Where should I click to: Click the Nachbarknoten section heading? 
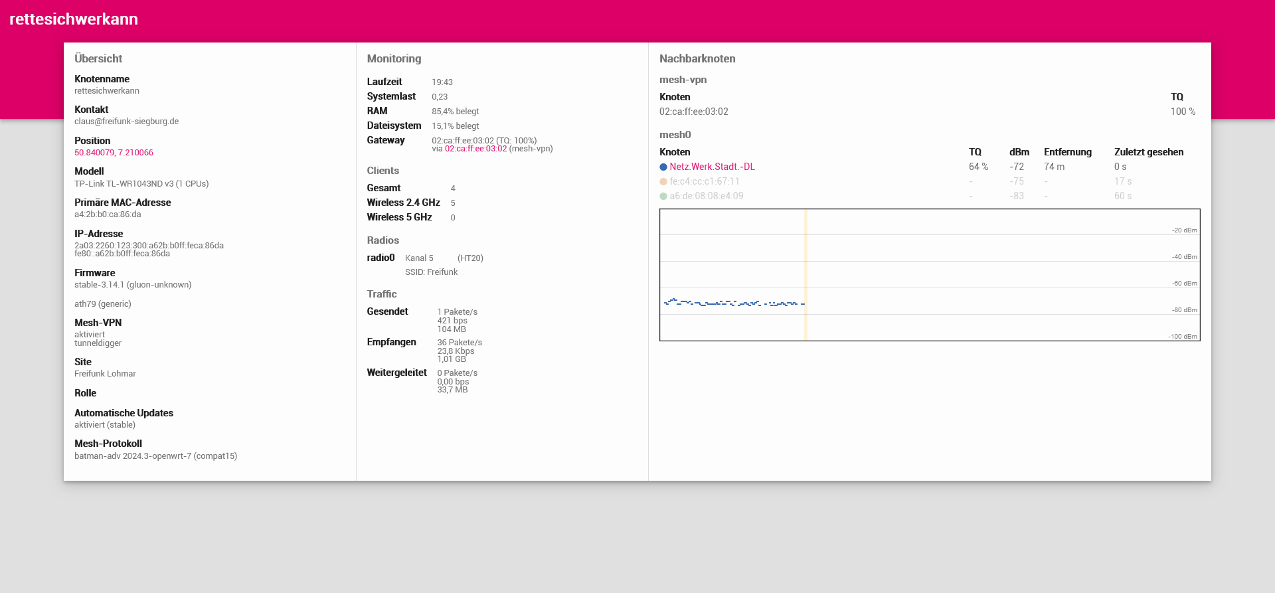[697, 59]
